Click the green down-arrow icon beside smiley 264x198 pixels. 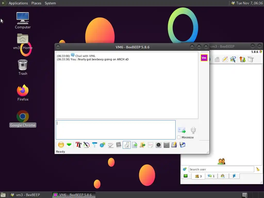(69, 145)
